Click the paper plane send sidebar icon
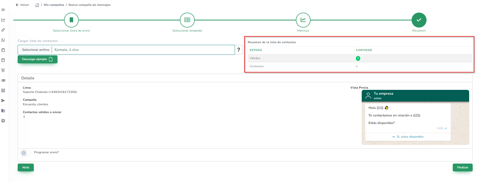 3,101
